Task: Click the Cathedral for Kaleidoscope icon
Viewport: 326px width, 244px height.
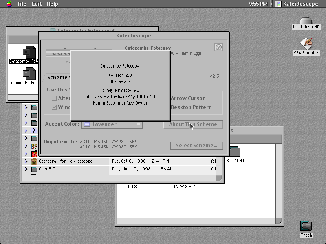Action: coord(34,161)
